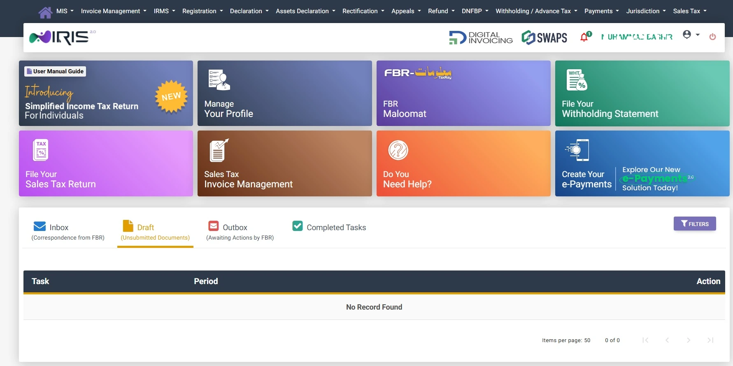
Task: Open the Manage Your Profile tile
Action: (284, 93)
